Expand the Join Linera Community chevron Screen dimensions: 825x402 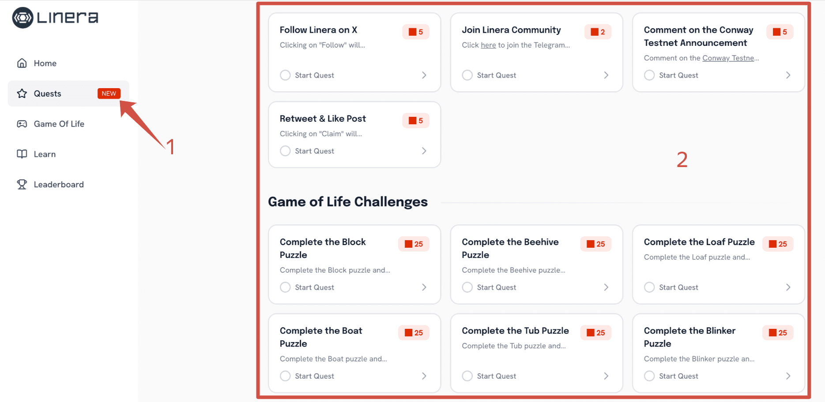point(606,75)
